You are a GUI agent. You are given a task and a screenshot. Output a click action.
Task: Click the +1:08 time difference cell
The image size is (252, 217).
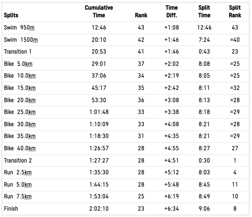(171, 28)
